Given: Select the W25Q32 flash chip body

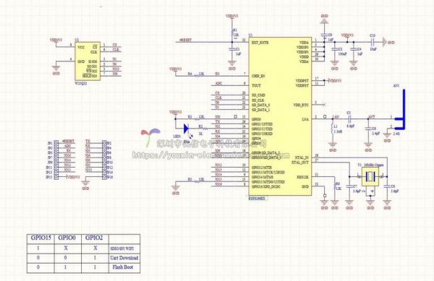Looking at the screenshot, I should 88,61.
